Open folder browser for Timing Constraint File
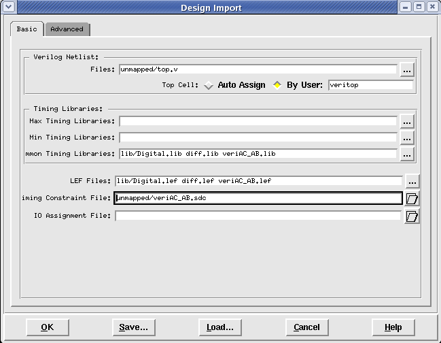 pos(412,199)
